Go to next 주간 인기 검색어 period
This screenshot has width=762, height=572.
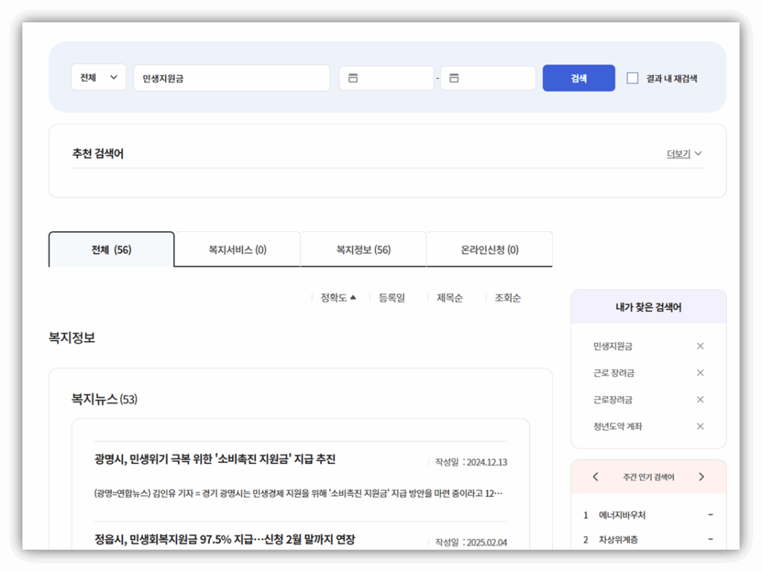pyautogui.click(x=701, y=477)
